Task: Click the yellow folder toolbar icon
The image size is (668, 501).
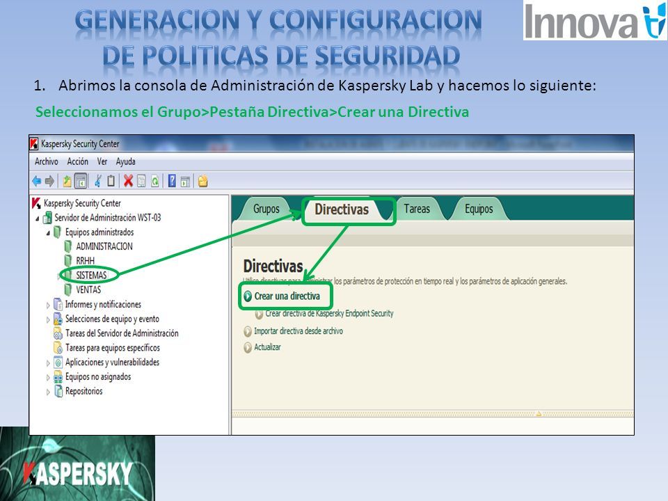Action: point(202,181)
